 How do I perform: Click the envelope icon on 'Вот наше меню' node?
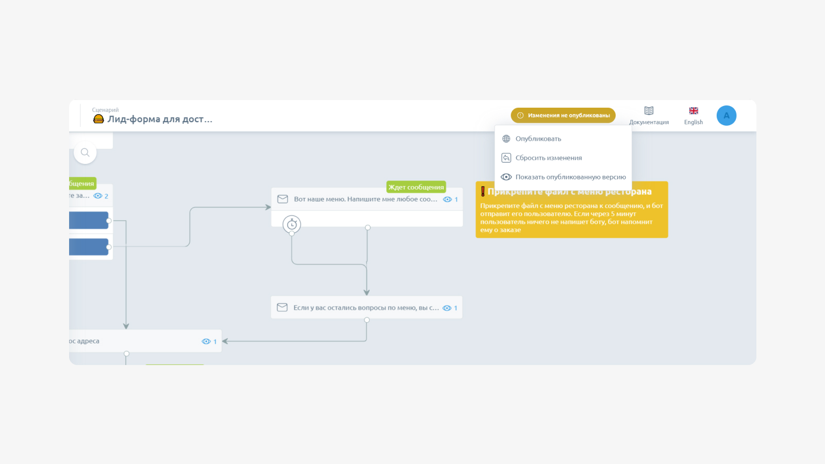[283, 199]
